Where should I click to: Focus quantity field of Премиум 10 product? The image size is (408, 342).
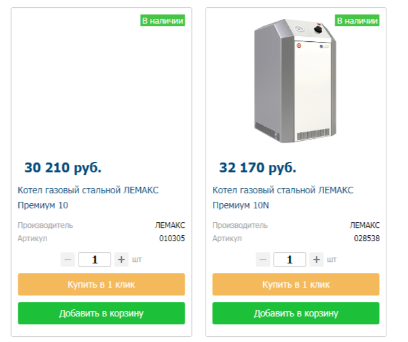coord(94,259)
